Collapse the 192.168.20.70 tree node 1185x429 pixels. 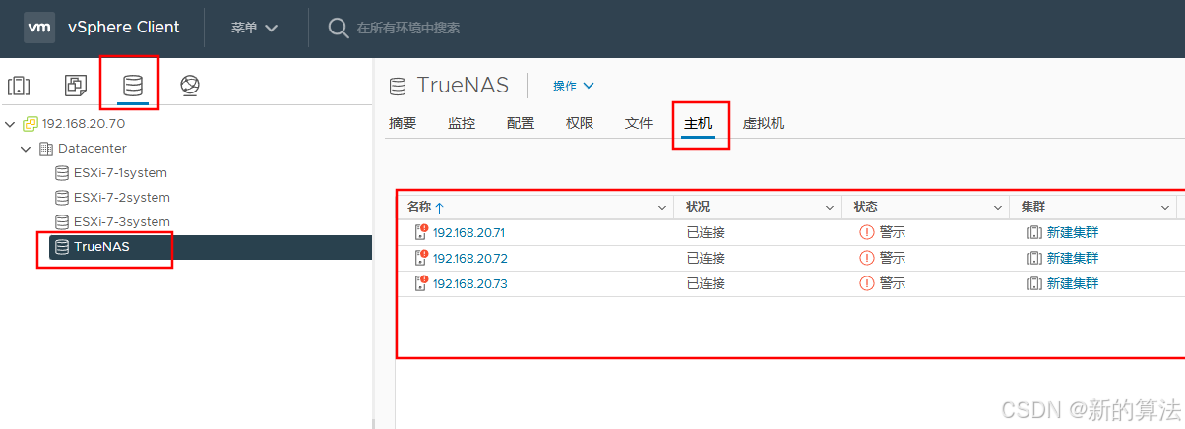click(11, 124)
